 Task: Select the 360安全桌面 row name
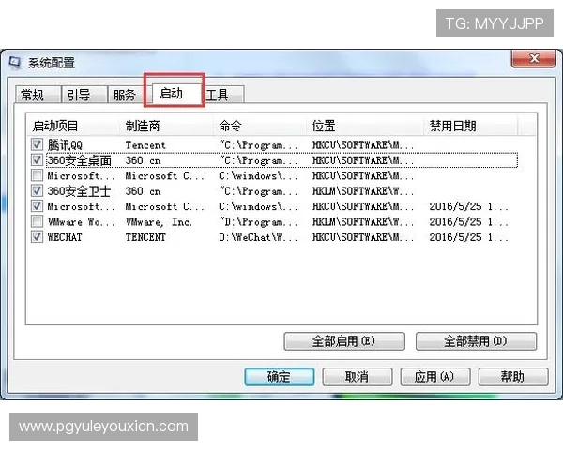[x=80, y=160]
